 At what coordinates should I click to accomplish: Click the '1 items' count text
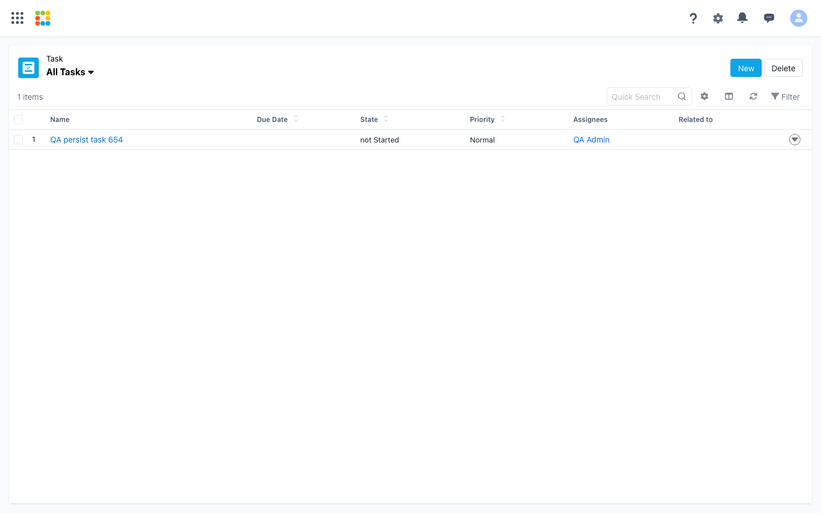(30, 97)
